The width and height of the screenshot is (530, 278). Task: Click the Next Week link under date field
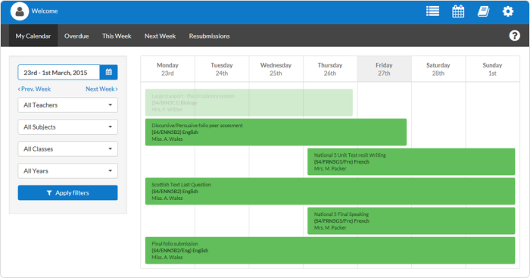[x=101, y=89]
